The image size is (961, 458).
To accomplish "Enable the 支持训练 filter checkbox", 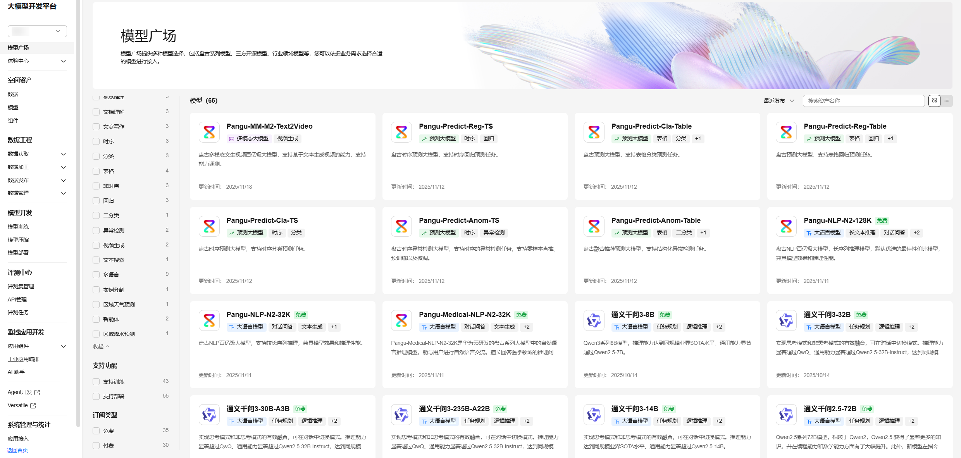I will pyautogui.click(x=96, y=382).
